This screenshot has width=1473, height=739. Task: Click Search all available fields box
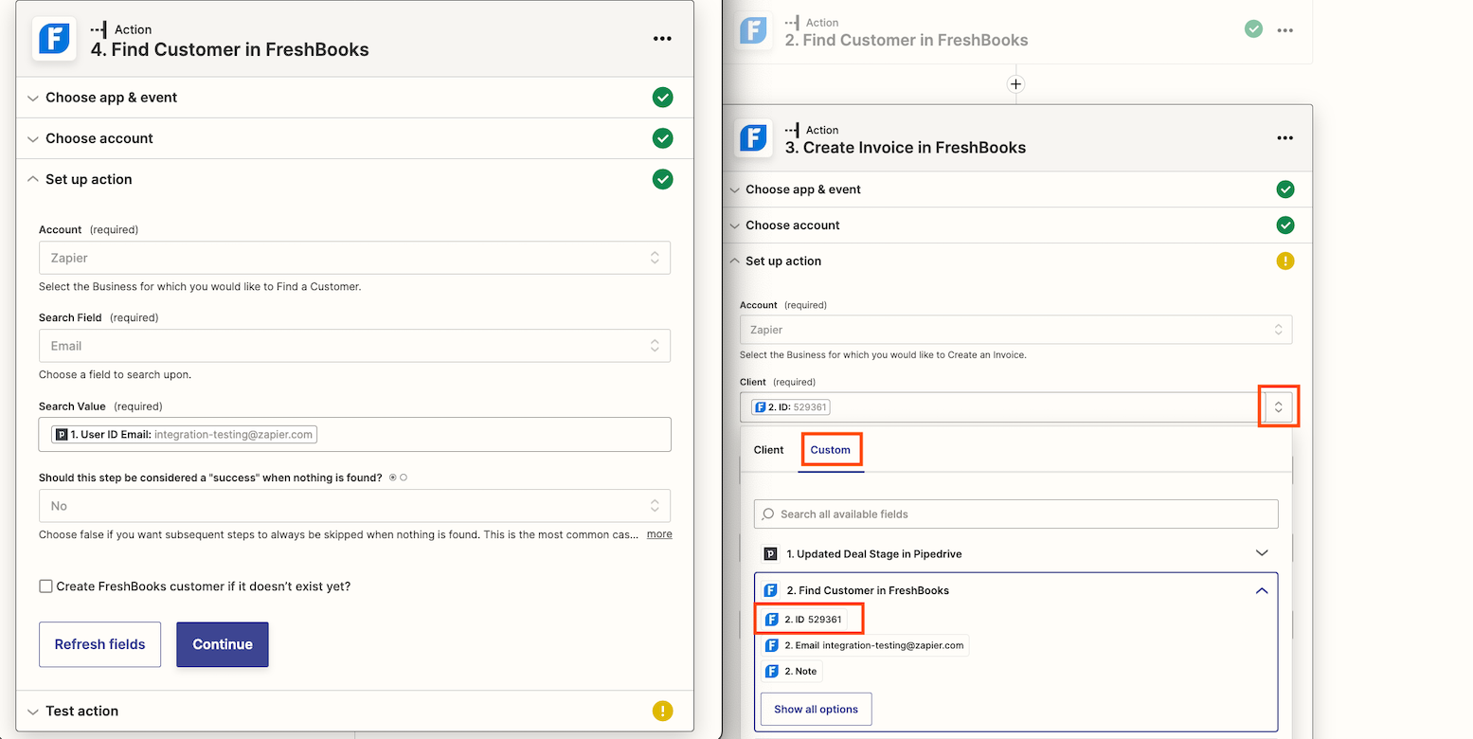[x=1015, y=514]
